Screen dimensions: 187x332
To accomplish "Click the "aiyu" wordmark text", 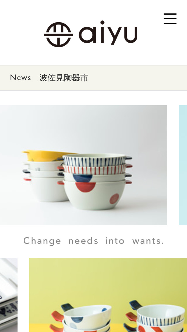I will click(x=108, y=33).
